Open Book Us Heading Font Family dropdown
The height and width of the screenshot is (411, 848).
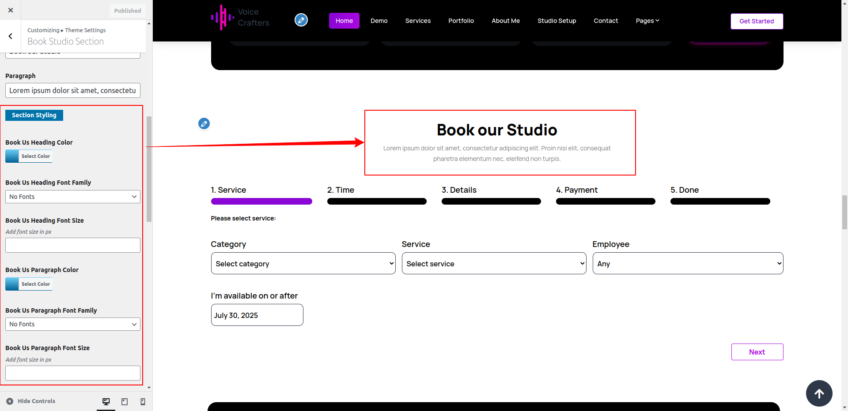point(73,197)
